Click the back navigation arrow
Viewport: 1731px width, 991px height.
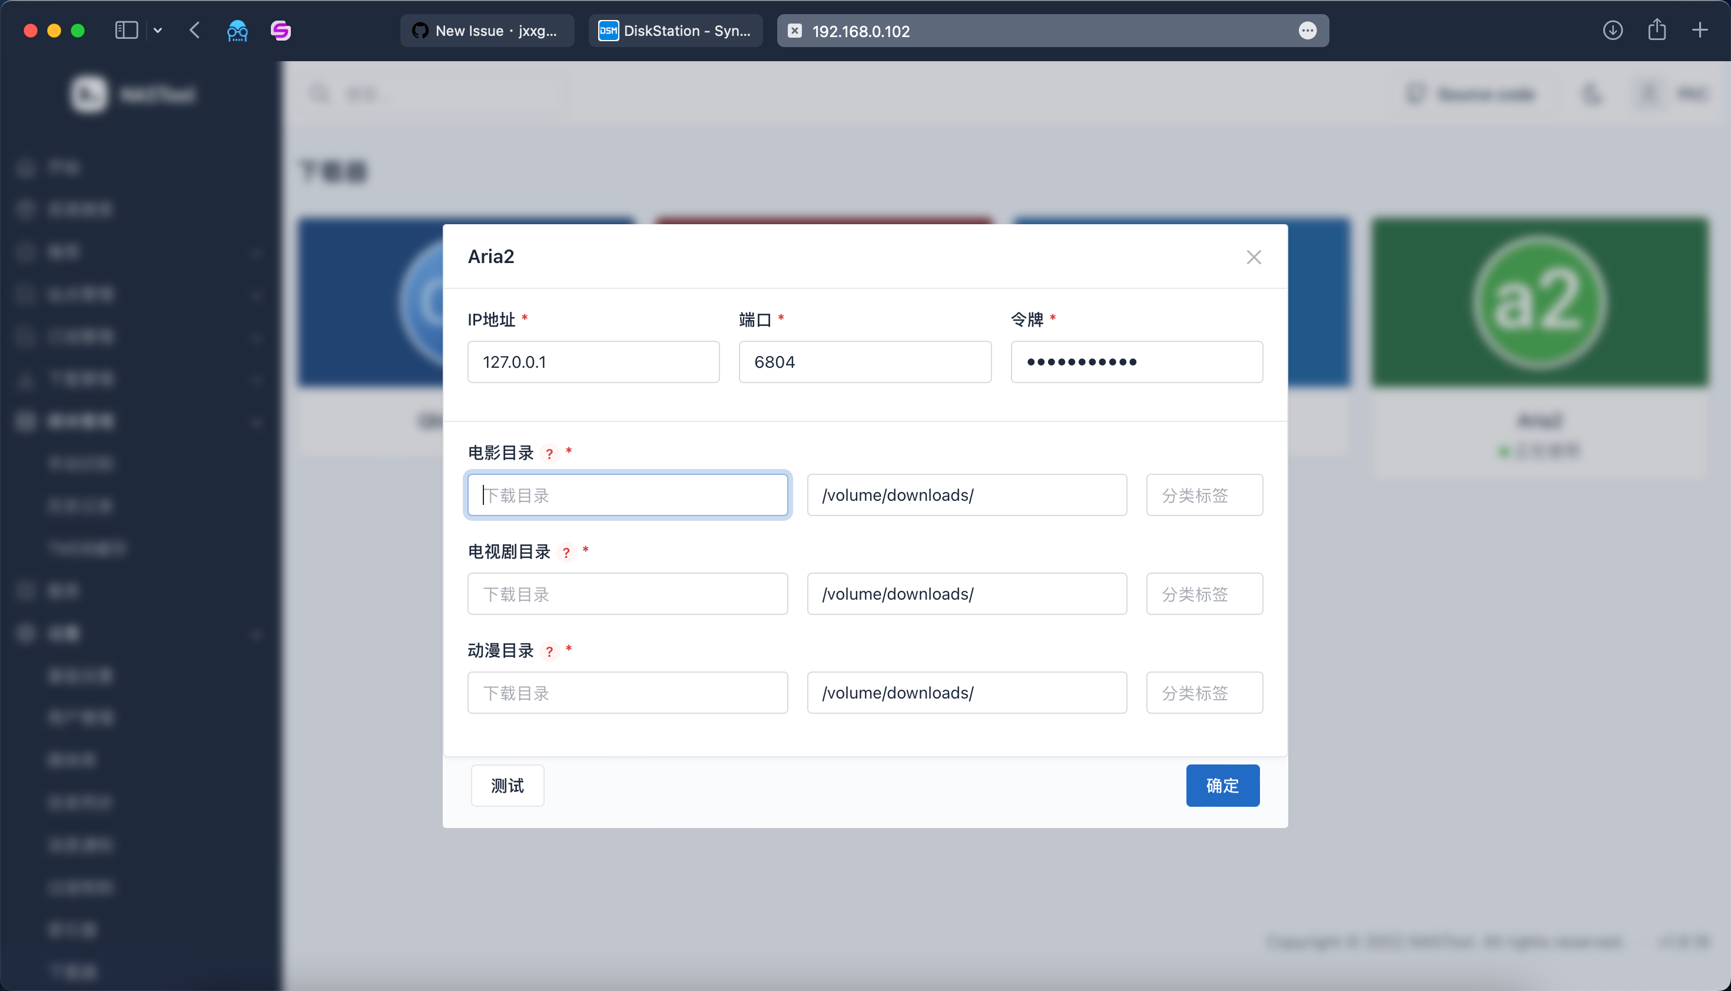(x=195, y=31)
